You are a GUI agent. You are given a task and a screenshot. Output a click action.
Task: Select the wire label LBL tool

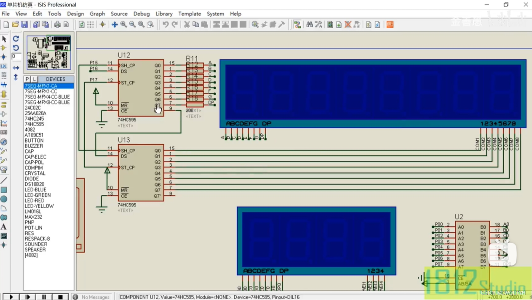click(x=4, y=66)
